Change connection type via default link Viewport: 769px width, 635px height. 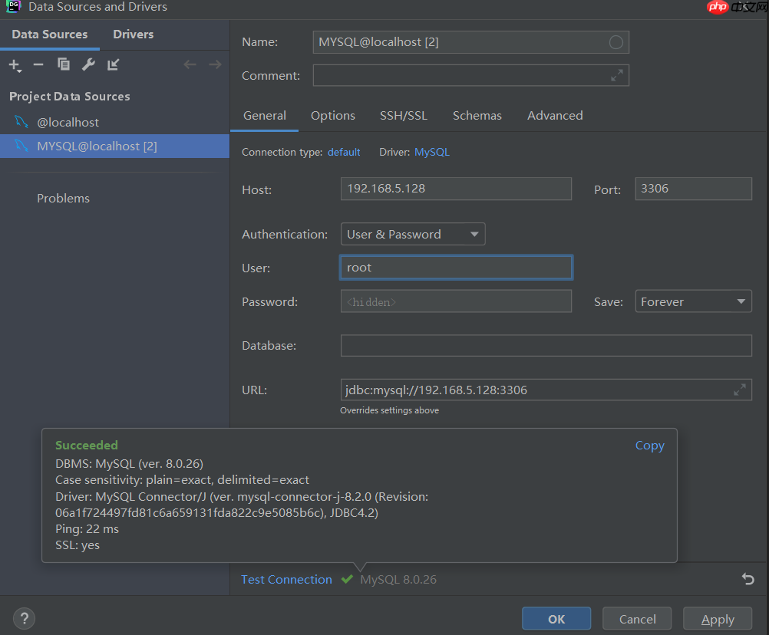344,153
